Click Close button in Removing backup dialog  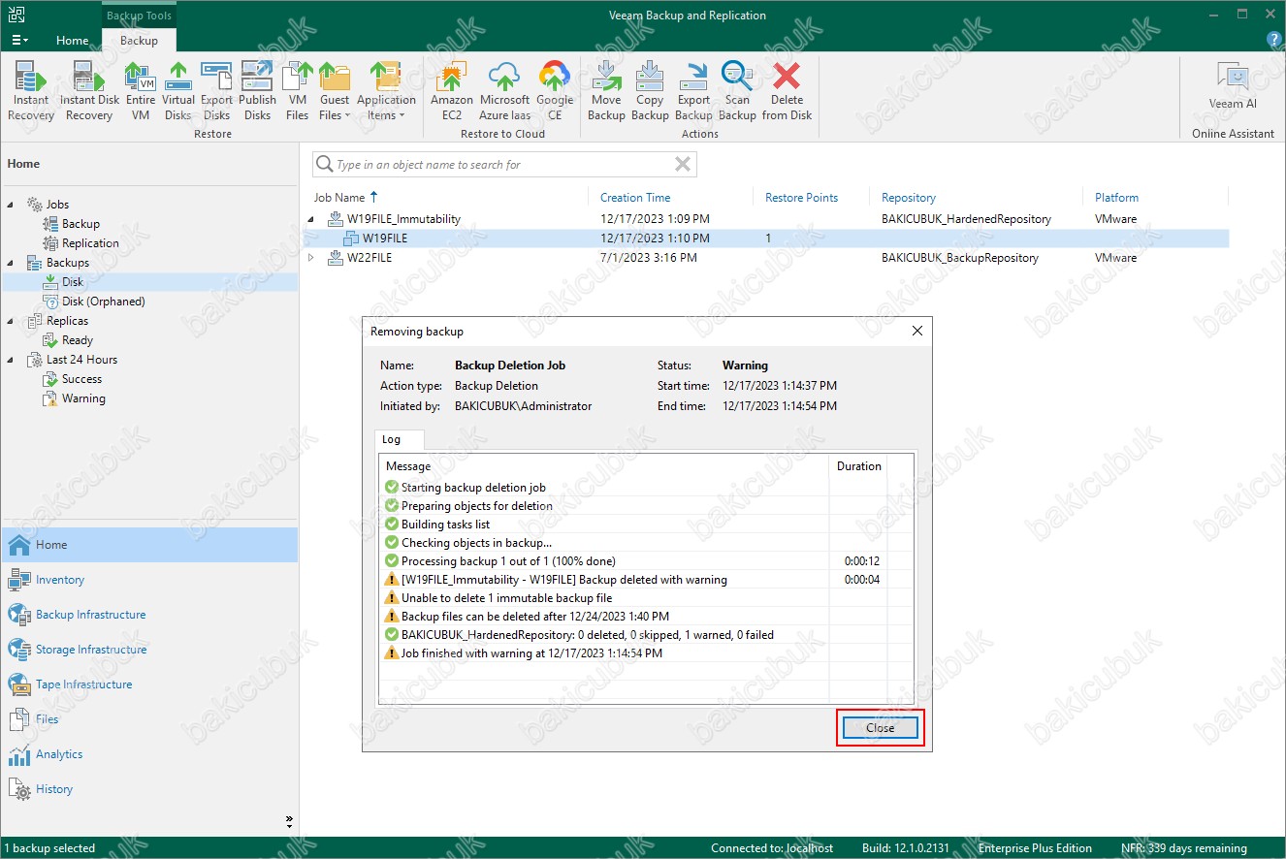880,728
